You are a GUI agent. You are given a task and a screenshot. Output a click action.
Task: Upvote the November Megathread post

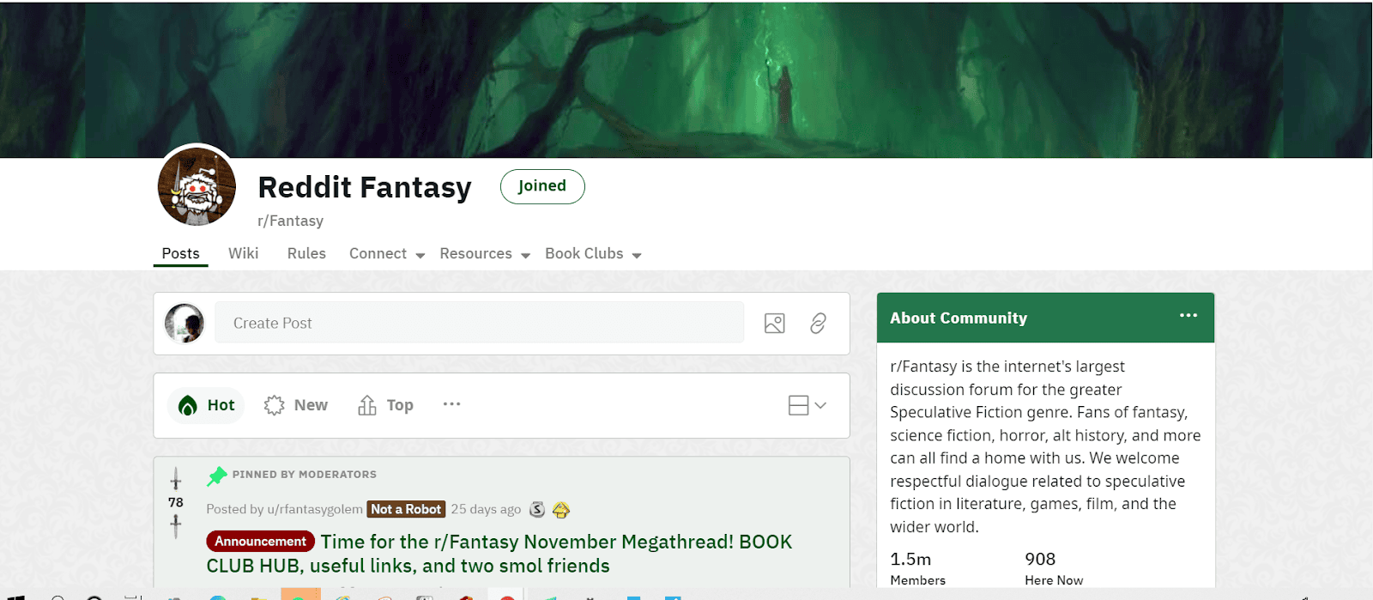pos(176,479)
